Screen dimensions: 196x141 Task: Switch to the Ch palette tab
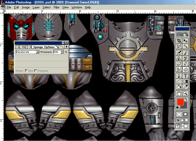[x=24, y=47]
